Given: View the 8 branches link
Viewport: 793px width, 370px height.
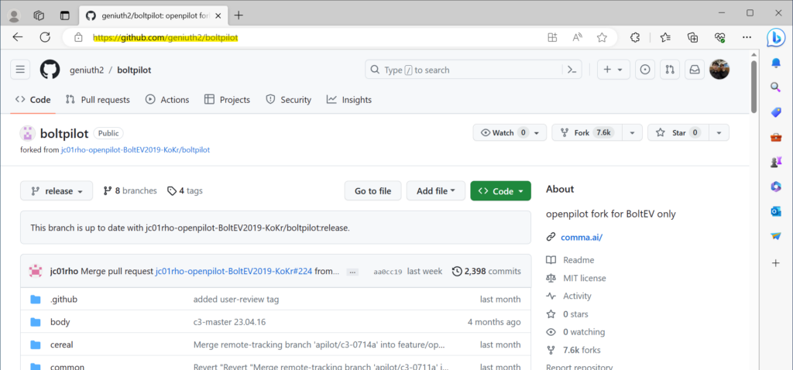Looking at the screenshot, I should [x=130, y=191].
